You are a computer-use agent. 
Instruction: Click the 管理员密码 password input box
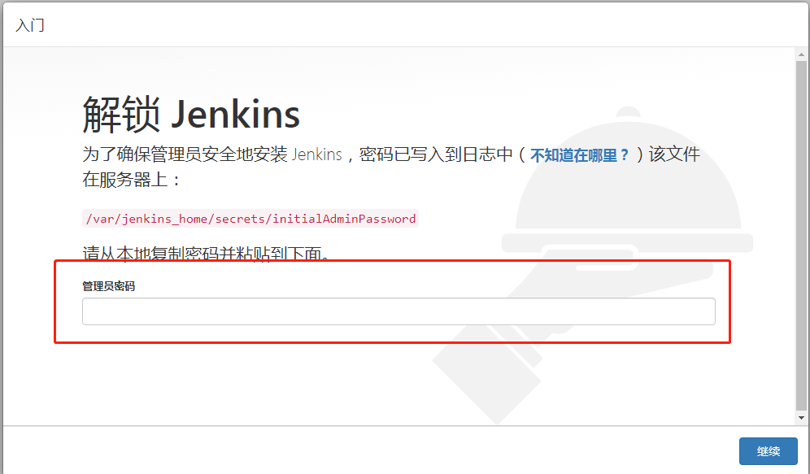tap(398, 311)
